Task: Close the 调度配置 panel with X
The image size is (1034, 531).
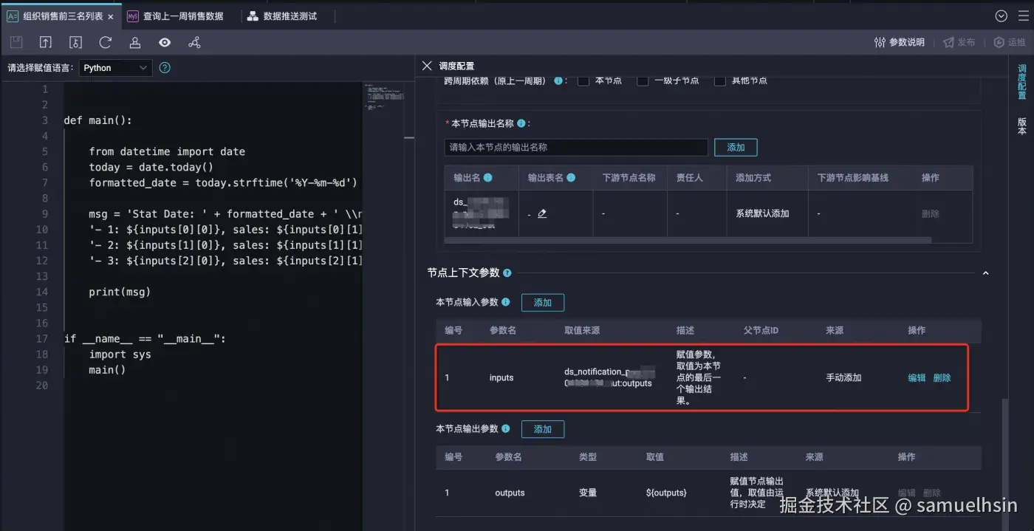Action: point(427,66)
